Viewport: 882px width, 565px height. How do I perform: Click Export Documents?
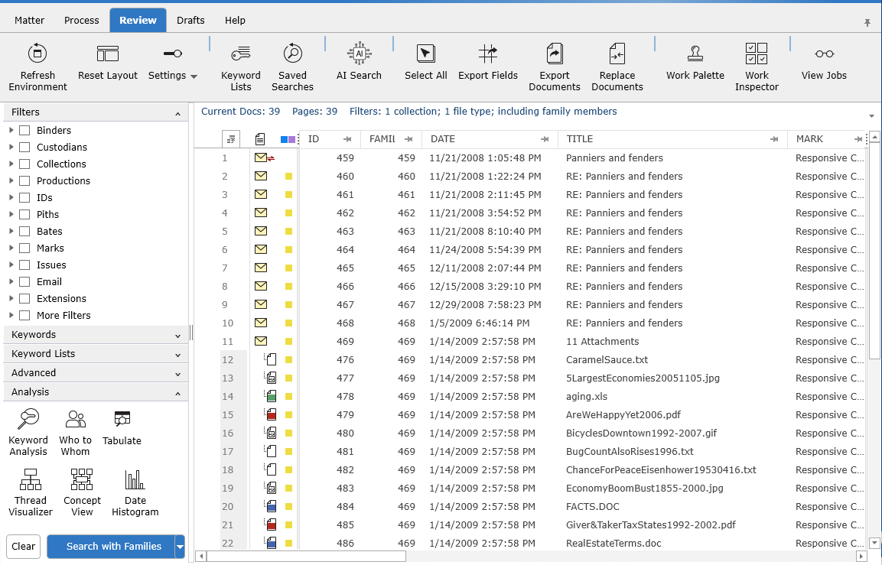pyautogui.click(x=555, y=68)
